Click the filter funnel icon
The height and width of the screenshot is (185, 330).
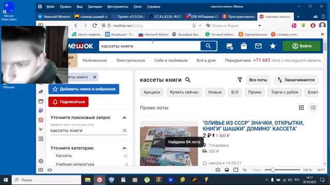coord(240,80)
